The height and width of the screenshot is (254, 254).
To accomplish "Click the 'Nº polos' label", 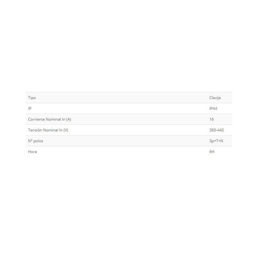I will [35, 141].
